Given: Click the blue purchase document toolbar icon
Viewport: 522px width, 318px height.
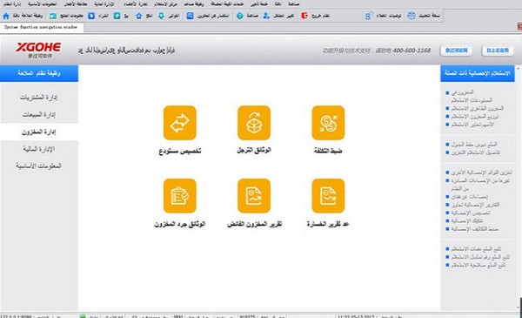Looking at the screenshot, I should [91, 16].
